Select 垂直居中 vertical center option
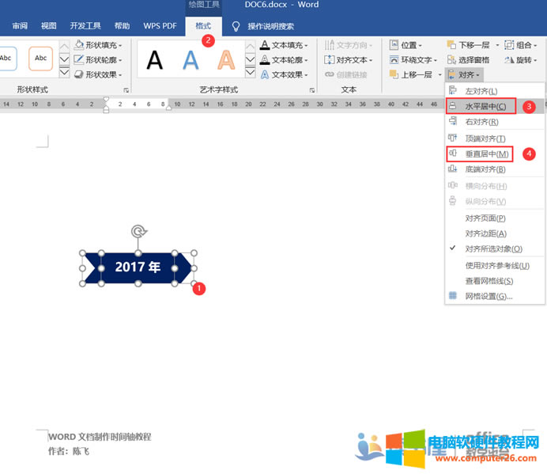 click(x=485, y=154)
